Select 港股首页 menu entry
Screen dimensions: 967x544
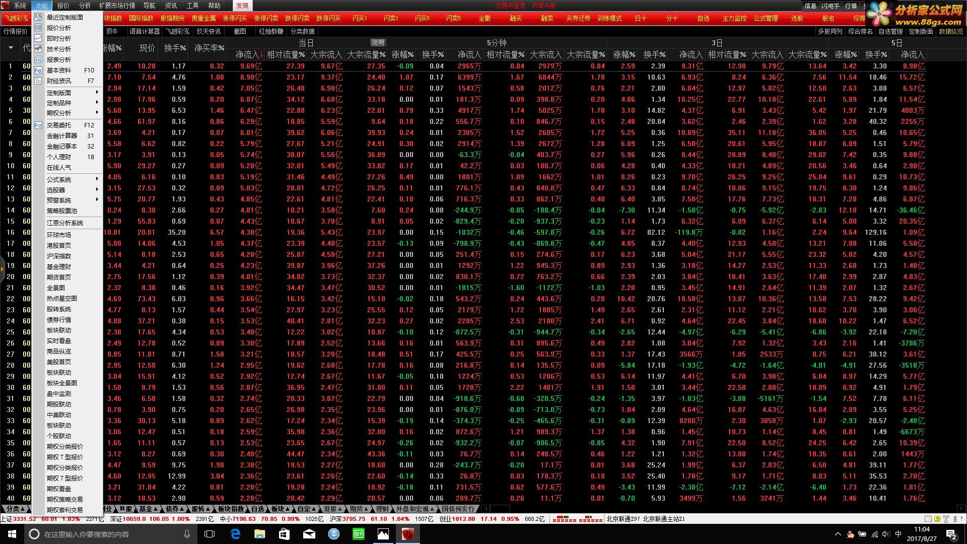(68, 245)
